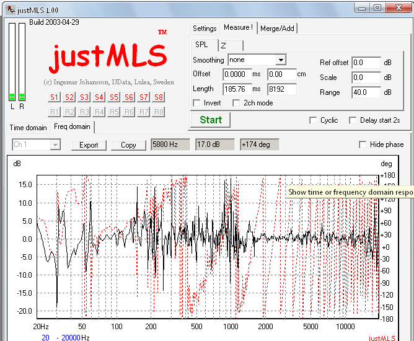The height and width of the screenshot is (341, 414).
Task: Click the R7 recall slot button
Action: (x=144, y=112)
